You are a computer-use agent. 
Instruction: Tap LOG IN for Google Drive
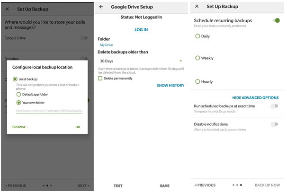pyautogui.click(x=141, y=30)
